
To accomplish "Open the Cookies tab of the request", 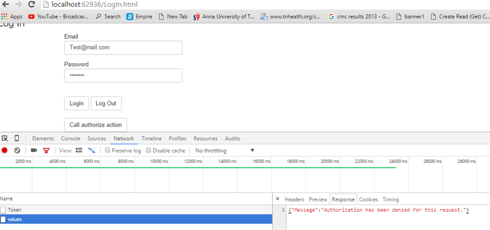I will (x=369, y=199).
